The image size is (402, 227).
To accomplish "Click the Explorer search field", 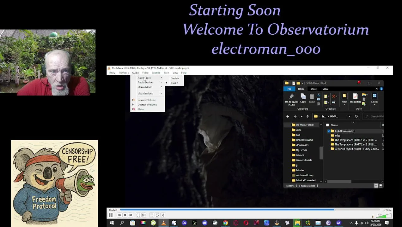I will coord(373,116).
